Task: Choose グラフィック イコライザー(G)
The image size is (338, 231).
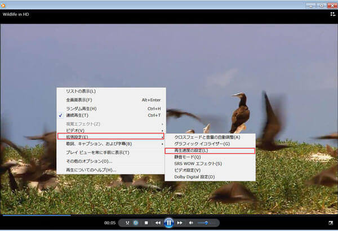Action: [x=210, y=144]
